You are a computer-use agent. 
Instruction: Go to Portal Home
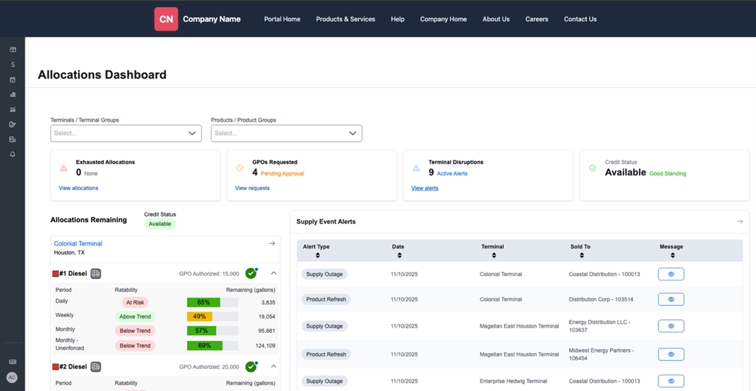click(x=282, y=19)
